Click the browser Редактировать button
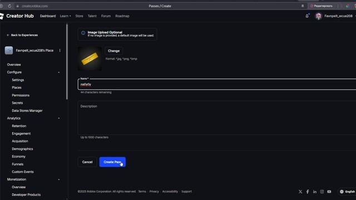356x200 pixels. click(322, 6)
